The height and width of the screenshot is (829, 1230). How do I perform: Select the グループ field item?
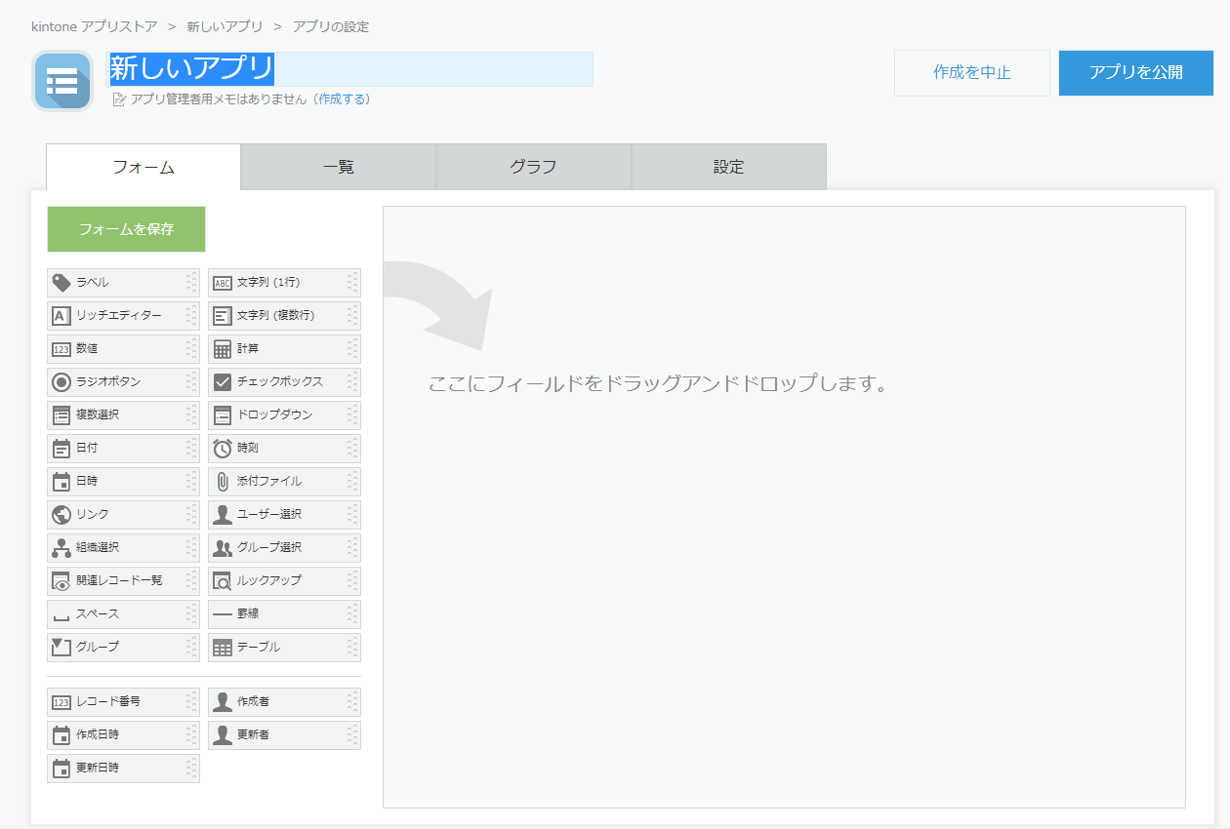122,648
